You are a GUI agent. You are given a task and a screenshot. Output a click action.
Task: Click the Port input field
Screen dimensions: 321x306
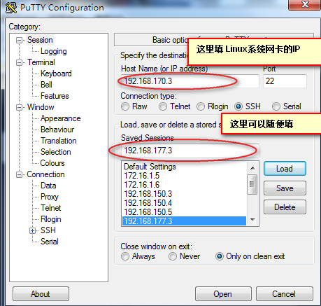285,81
